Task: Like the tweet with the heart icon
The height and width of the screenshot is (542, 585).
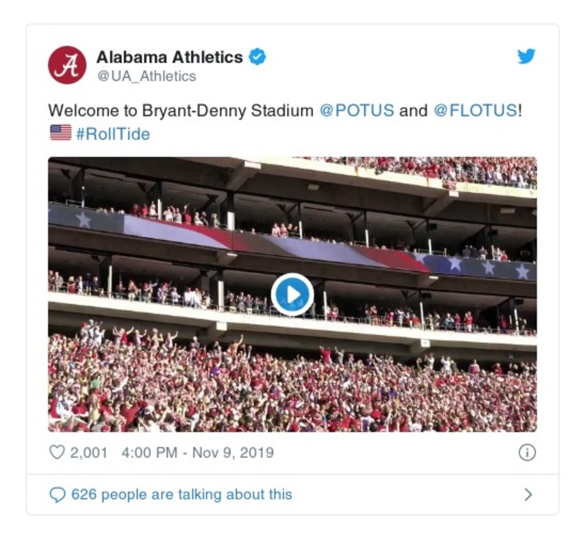Action: coord(57,453)
